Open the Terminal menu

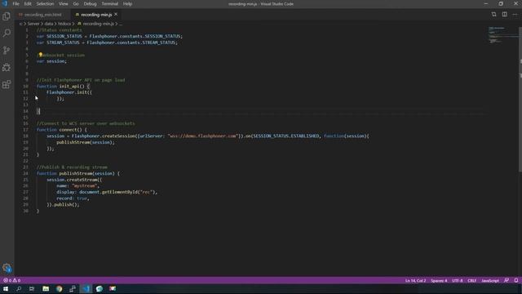coord(110,3)
